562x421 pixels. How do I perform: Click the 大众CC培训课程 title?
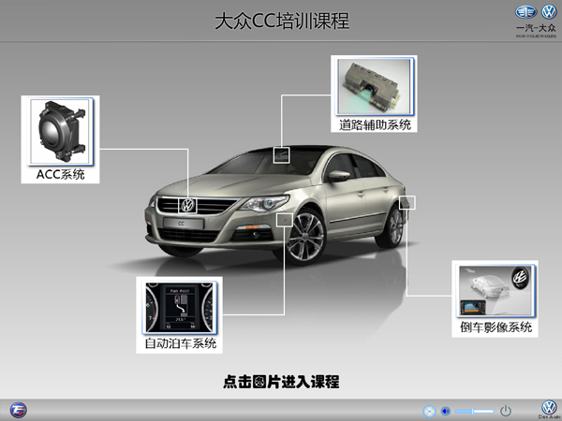(282, 22)
